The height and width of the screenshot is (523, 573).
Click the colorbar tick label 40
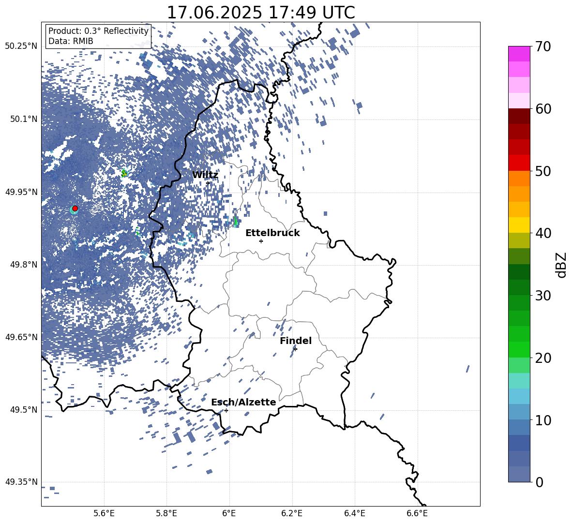pos(543,233)
